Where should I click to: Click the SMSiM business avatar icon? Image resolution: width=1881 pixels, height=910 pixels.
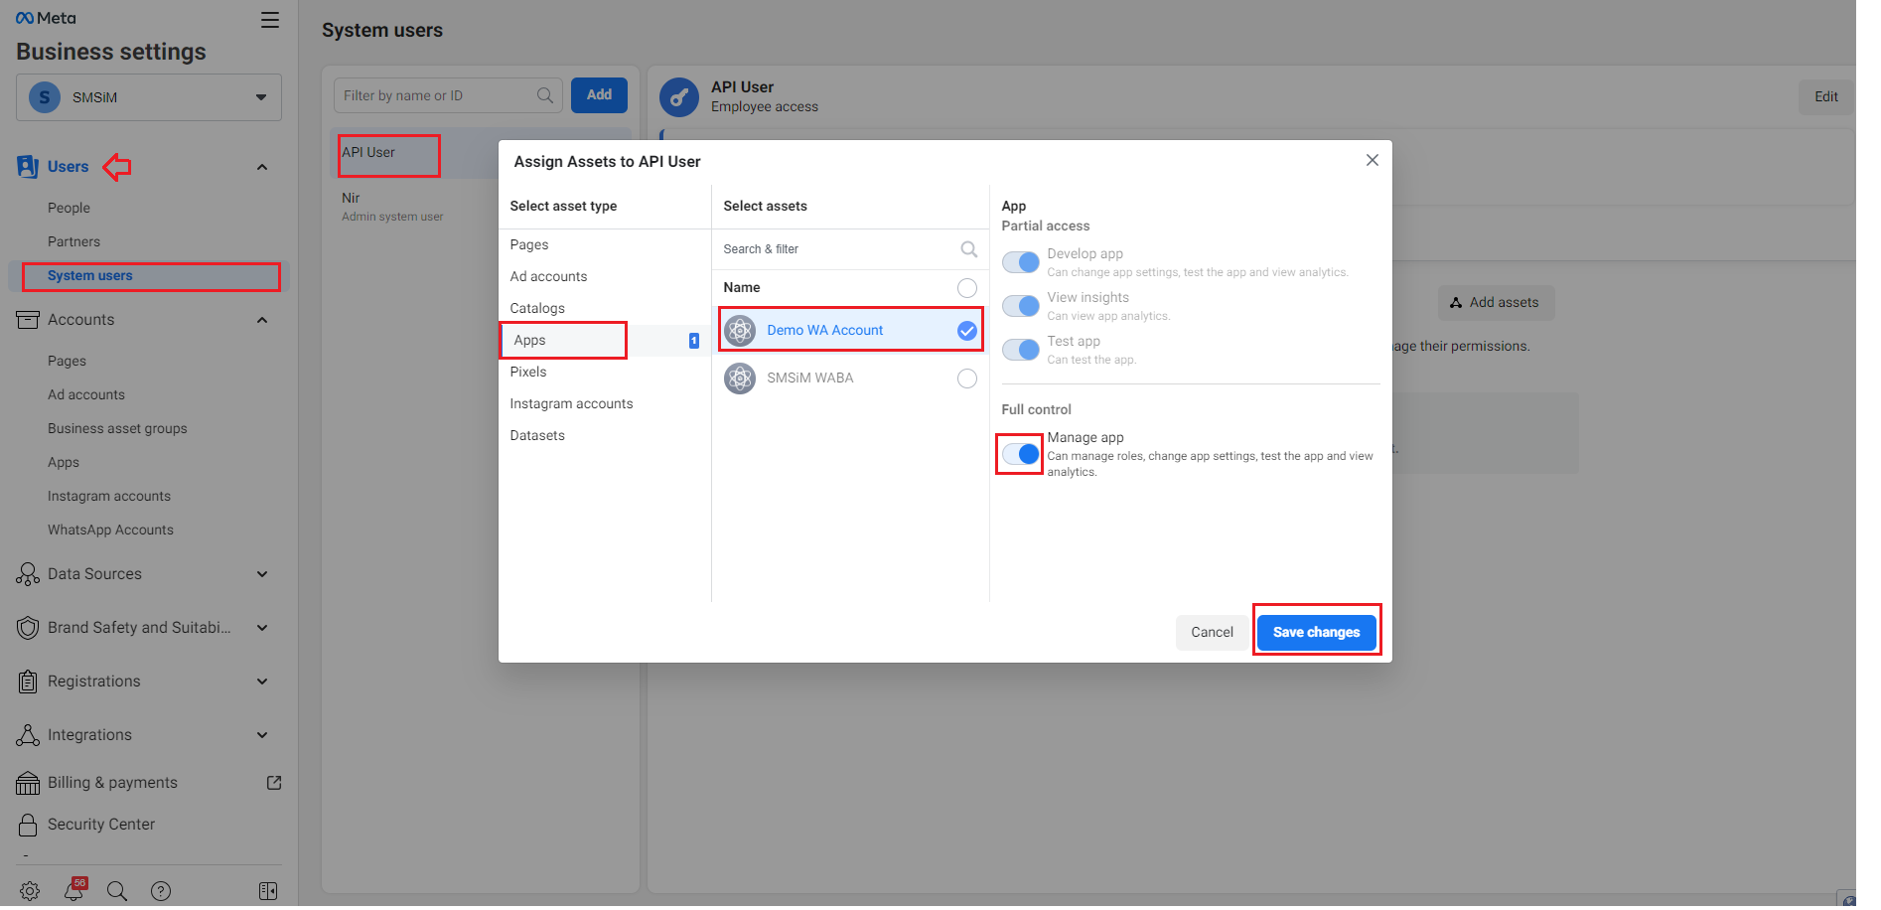click(44, 97)
